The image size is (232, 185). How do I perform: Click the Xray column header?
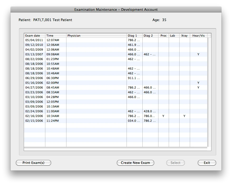point(184,35)
